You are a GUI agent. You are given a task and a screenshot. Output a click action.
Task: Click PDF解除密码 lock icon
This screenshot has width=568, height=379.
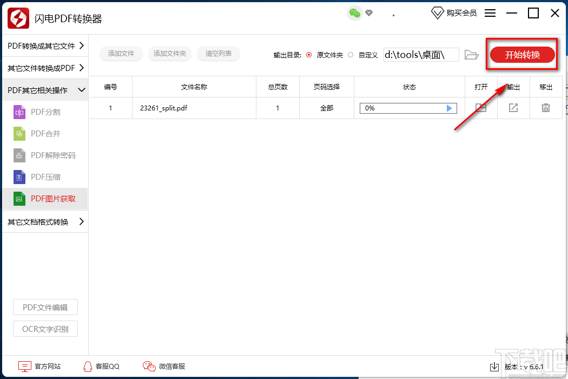tap(19, 155)
